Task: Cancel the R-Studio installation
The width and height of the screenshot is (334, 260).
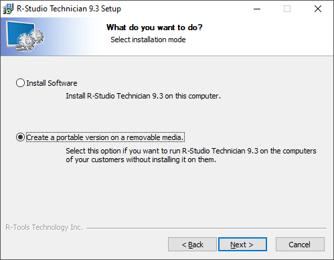Action: point(300,245)
